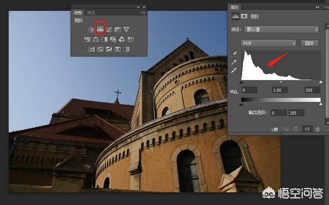The height and width of the screenshot is (205, 329).
Task: Add a Color Balance adjustment
Action: tap(96, 39)
